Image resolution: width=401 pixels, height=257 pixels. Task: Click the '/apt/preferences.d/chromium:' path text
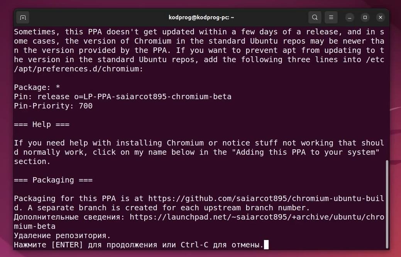78,69
